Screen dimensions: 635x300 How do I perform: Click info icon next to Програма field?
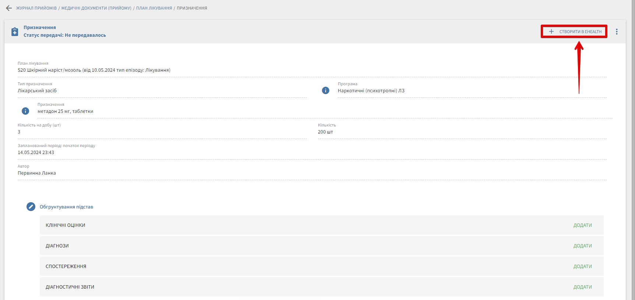coord(325,90)
